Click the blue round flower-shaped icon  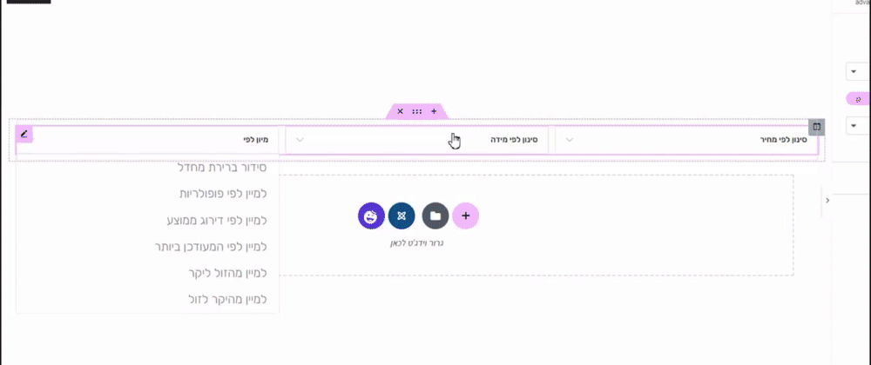(x=402, y=216)
